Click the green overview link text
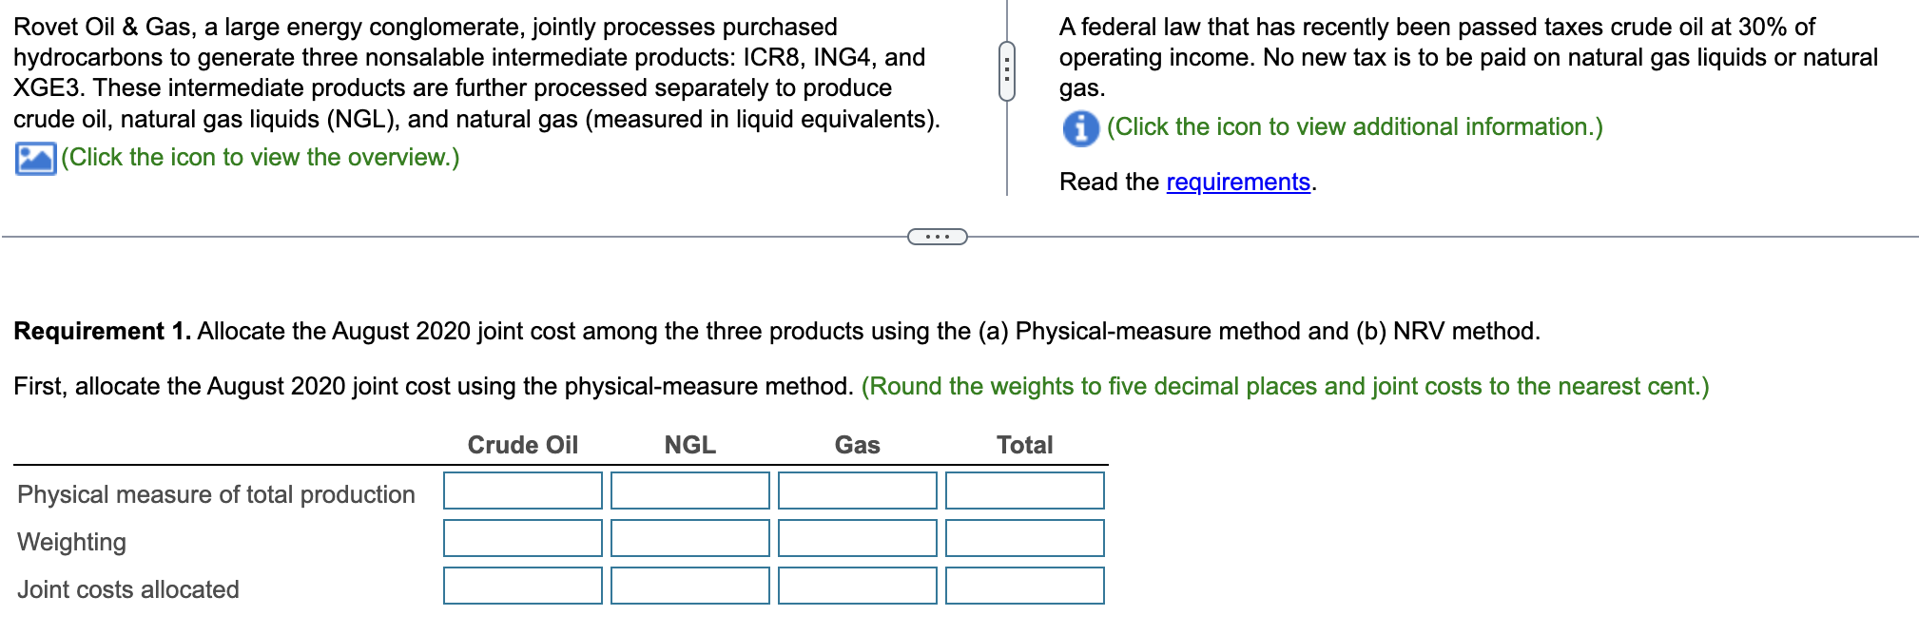 pos(257,157)
